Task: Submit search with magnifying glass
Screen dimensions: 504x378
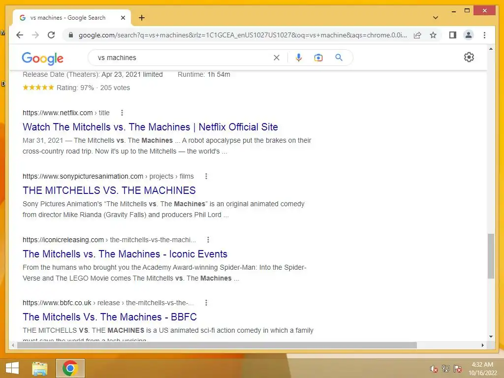Action: tap(339, 58)
